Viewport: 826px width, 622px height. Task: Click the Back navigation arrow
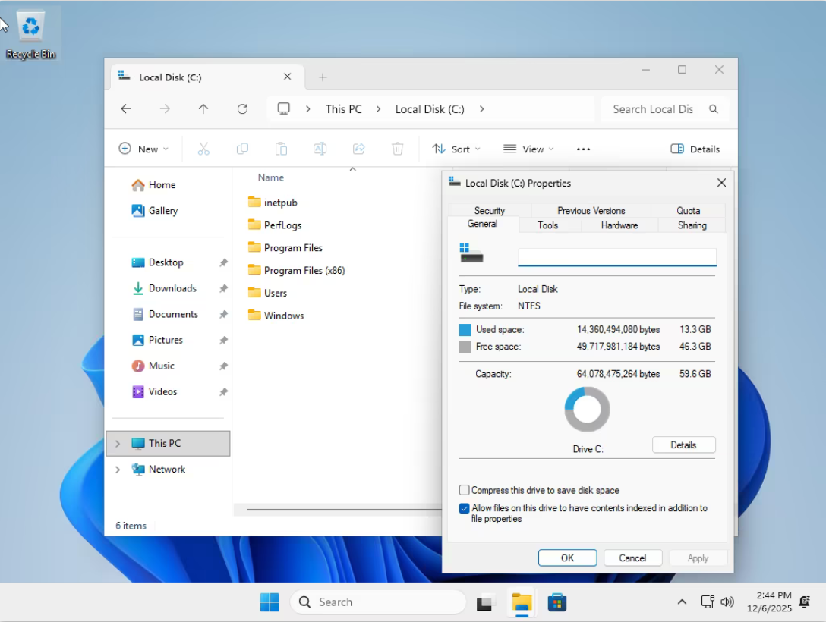click(126, 109)
